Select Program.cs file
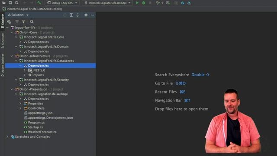Image resolution: width=277 pixels, height=156 pixels. [36, 122]
